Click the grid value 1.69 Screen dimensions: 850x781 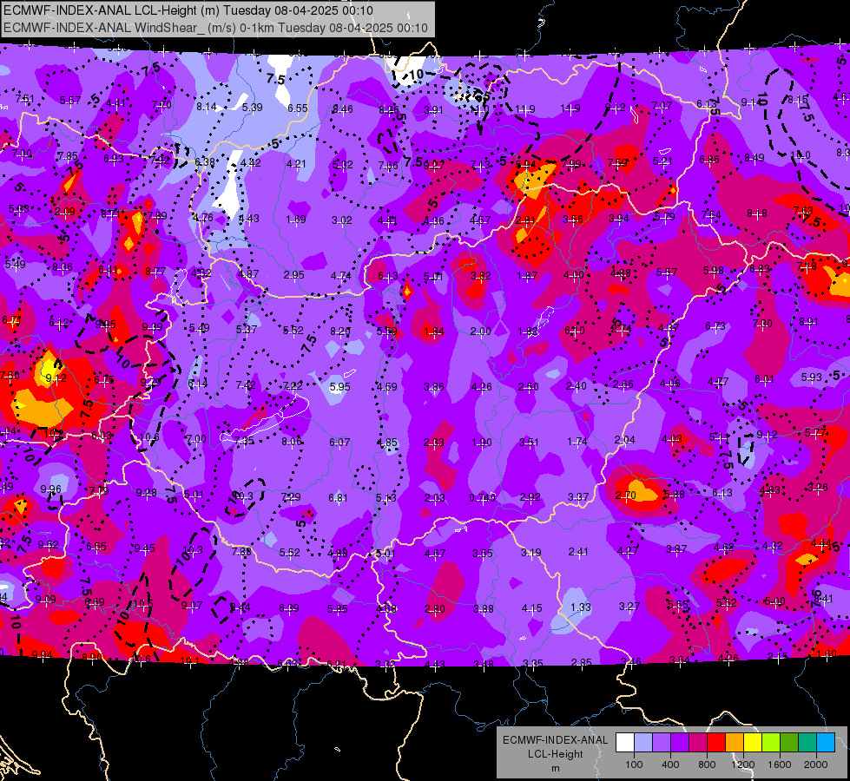click(296, 219)
